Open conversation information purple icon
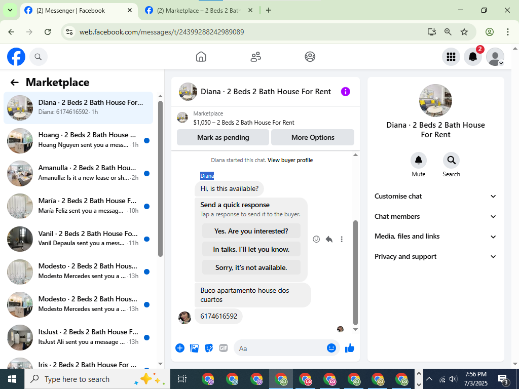 (345, 92)
